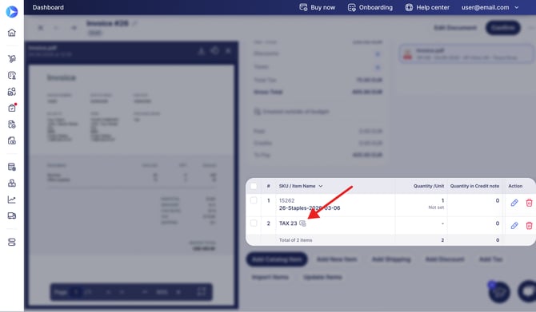Open the shapes and folder sidebar icon
The height and width of the screenshot is (312, 536).
pos(12,92)
